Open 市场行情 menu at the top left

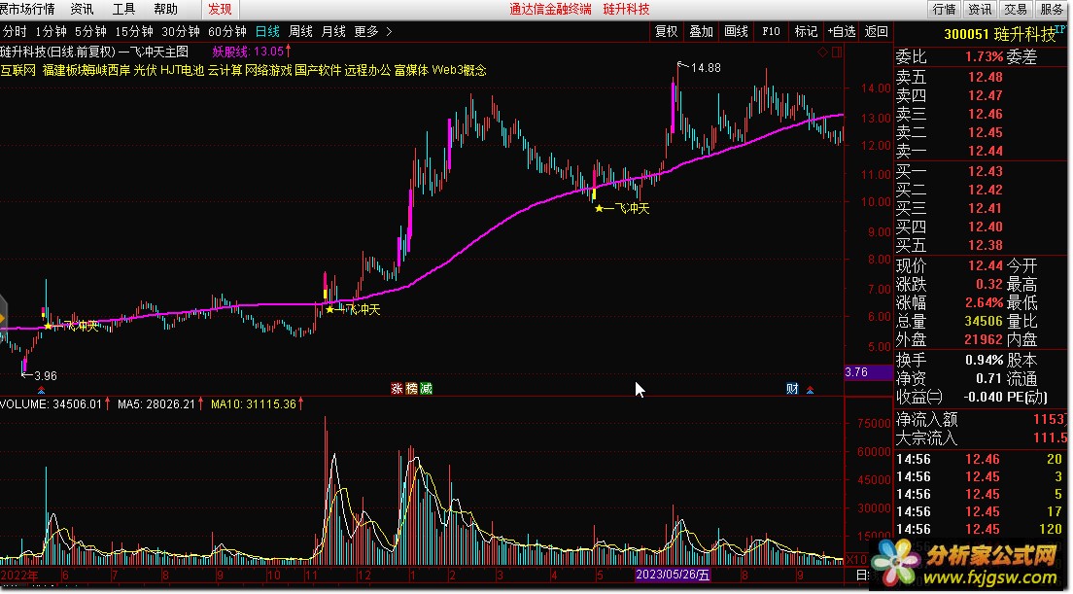click(x=27, y=9)
